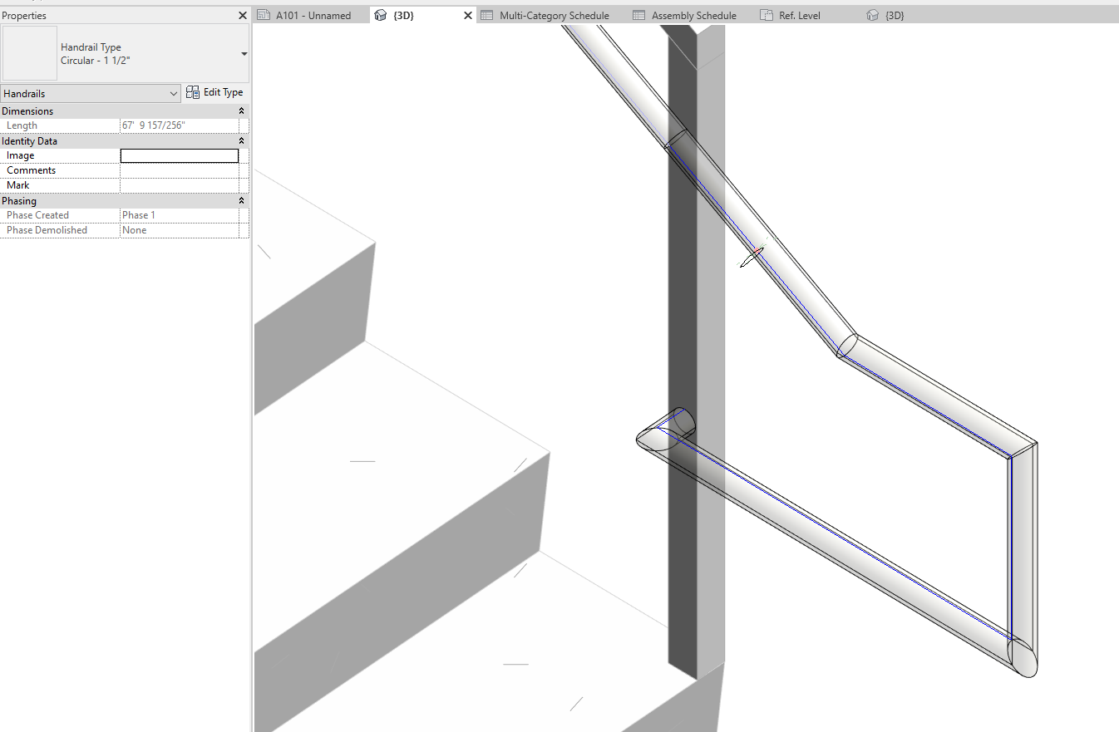This screenshot has height=732, width=1119.
Task: Collapse the Phasing section in Properties
Action: tap(241, 200)
